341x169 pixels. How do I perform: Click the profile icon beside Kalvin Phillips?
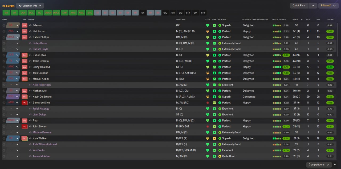pos(30,37)
